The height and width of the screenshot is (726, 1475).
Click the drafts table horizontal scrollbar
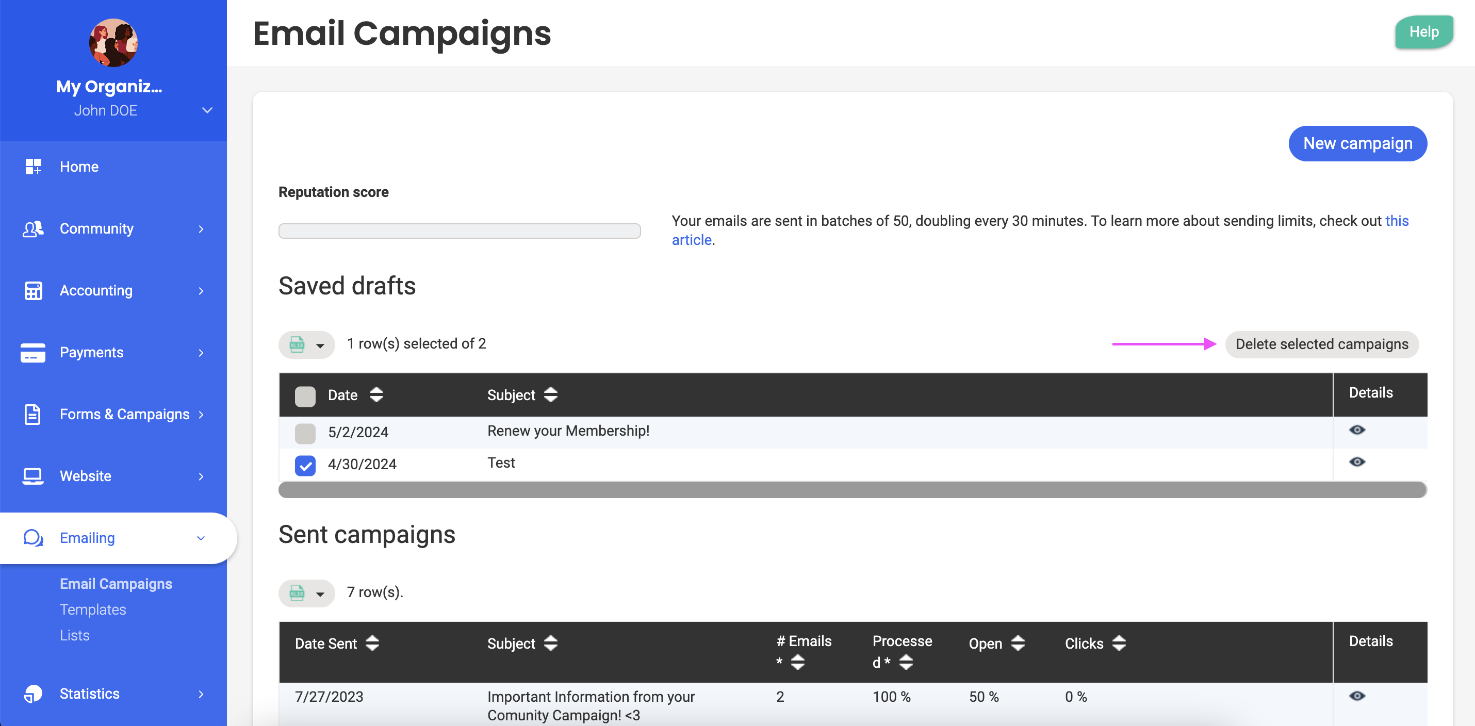(x=852, y=489)
